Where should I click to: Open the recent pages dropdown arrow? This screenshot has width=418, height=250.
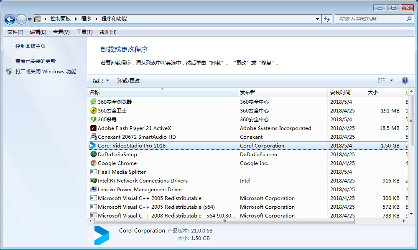click(x=30, y=19)
